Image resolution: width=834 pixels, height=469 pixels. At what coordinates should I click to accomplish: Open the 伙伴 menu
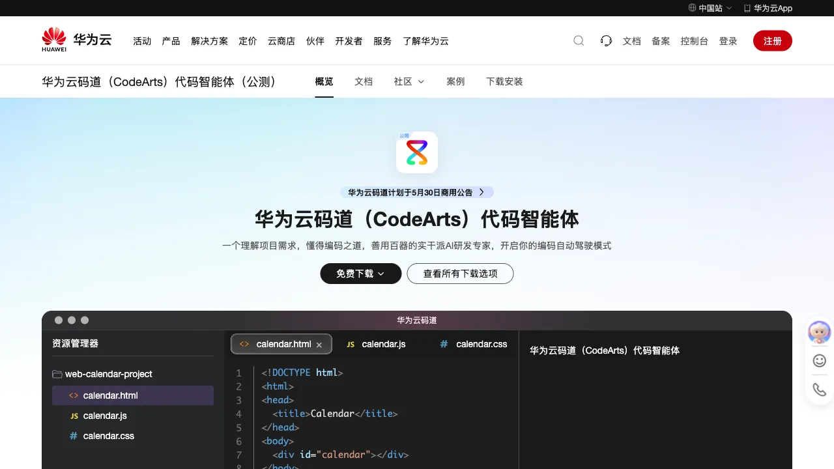[x=315, y=40]
